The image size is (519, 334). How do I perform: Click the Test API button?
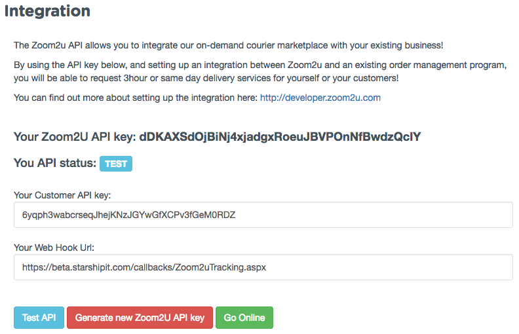coord(39,318)
